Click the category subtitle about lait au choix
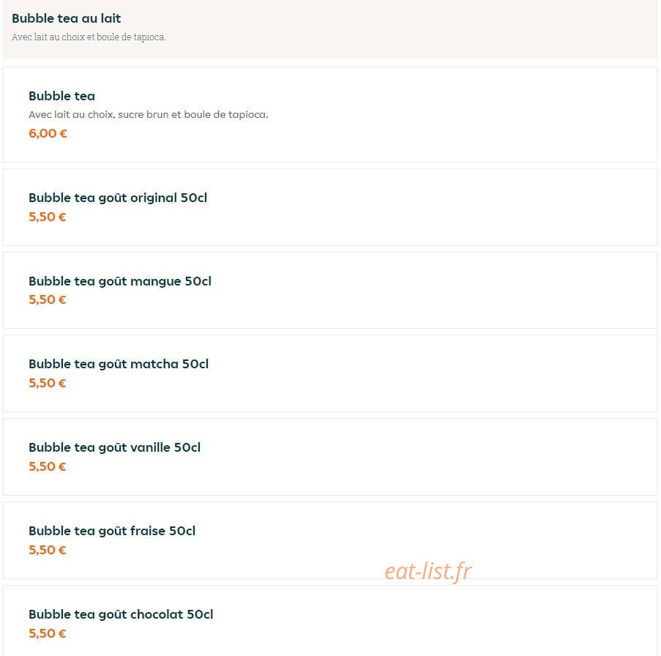Screen dimensions: 661x656 click(89, 37)
